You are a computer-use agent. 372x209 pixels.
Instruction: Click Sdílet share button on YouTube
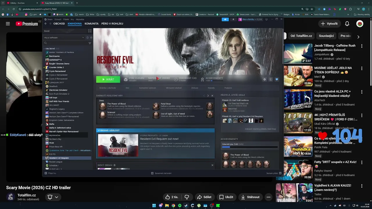[204, 197]
